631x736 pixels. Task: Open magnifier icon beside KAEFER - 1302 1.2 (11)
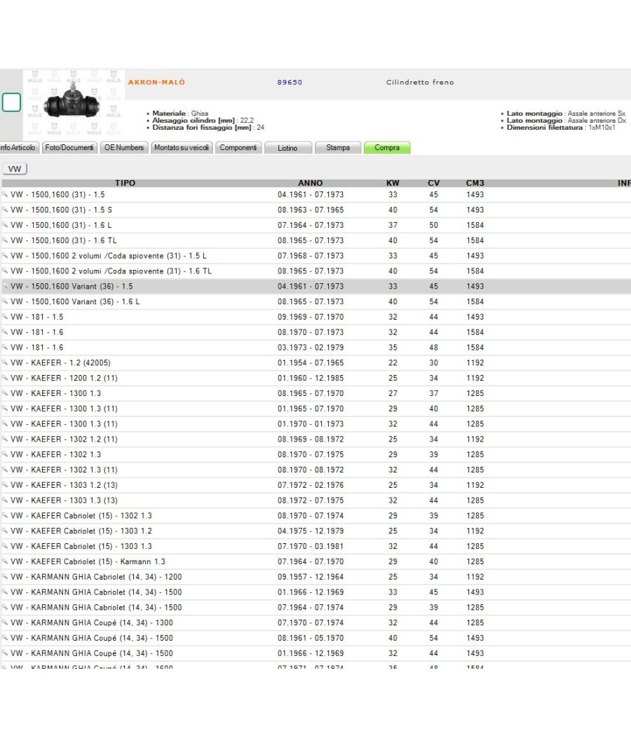5,439
